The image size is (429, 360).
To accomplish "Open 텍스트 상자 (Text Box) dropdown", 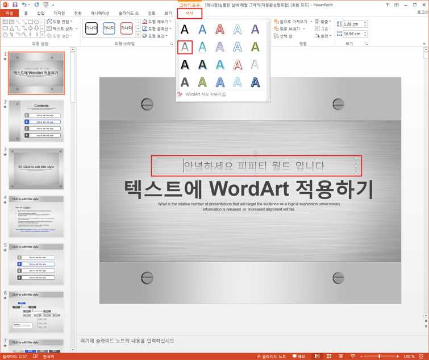I will pos(62,28).
